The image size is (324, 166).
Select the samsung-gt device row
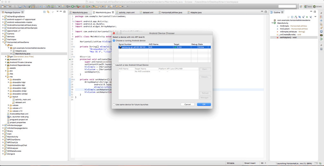165,47
